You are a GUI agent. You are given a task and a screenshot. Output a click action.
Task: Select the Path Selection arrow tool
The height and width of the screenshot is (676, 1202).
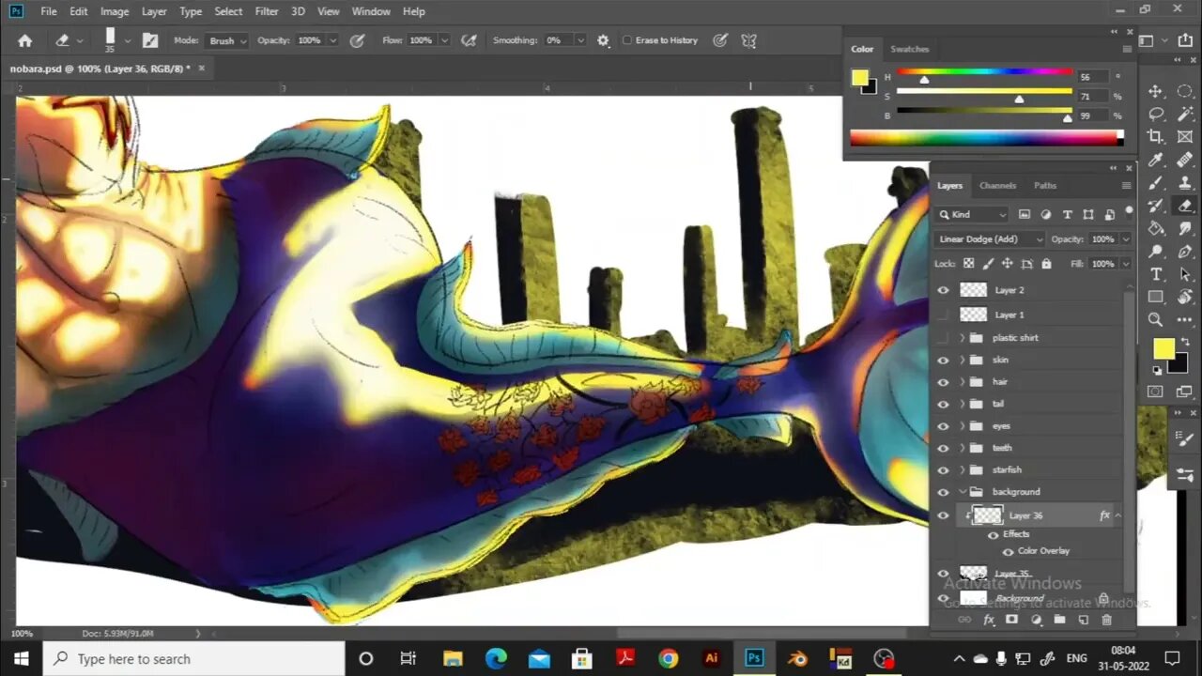click(x=1185, y=274)
